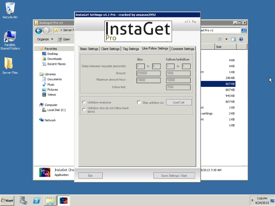
Task: Open the recent locations dropdown arrow
Action: (51, 30)
